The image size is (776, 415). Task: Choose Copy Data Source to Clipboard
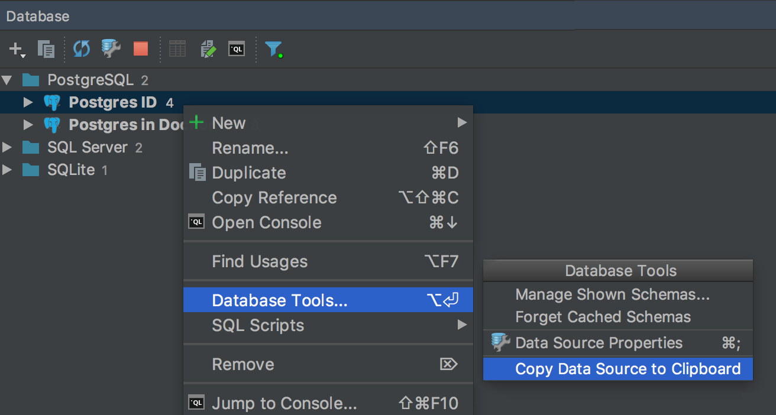618,369
